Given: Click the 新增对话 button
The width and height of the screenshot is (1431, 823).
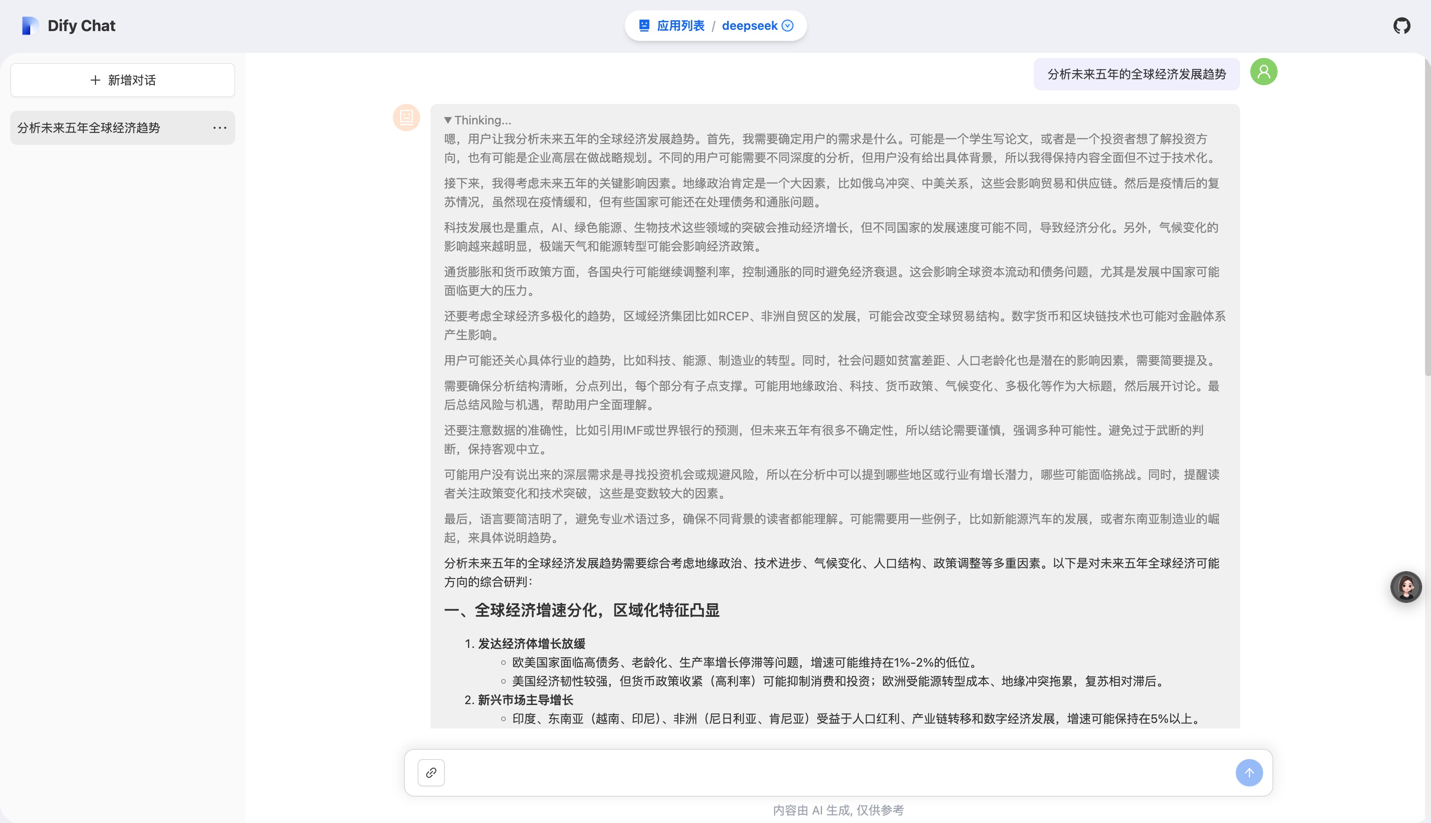Looking at the screenshot, I should [122, 80].
